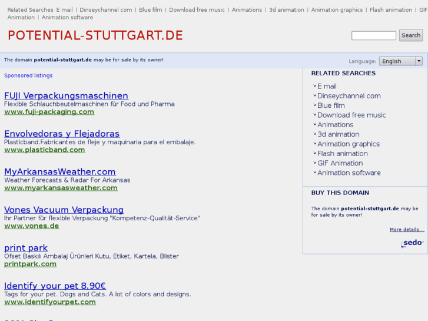Open the POTENTIAL-STUTTGART.DE title link

[x=95, y=35]
